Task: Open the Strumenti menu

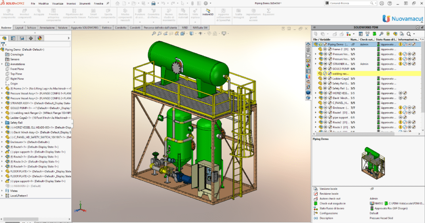Action: 85,3
